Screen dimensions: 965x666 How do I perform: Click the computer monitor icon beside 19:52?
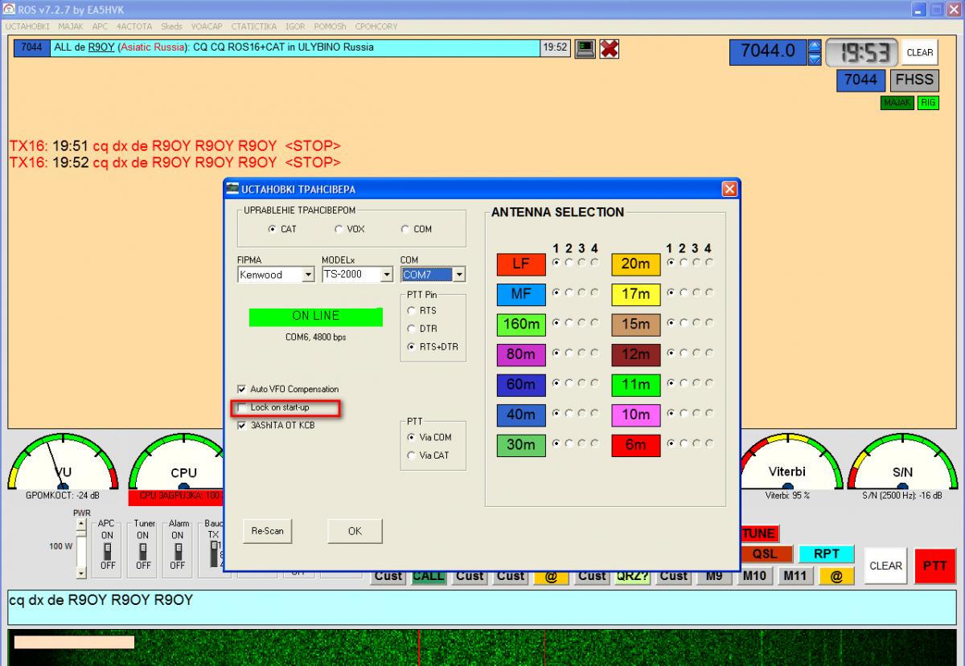click(x=585, y=48)
